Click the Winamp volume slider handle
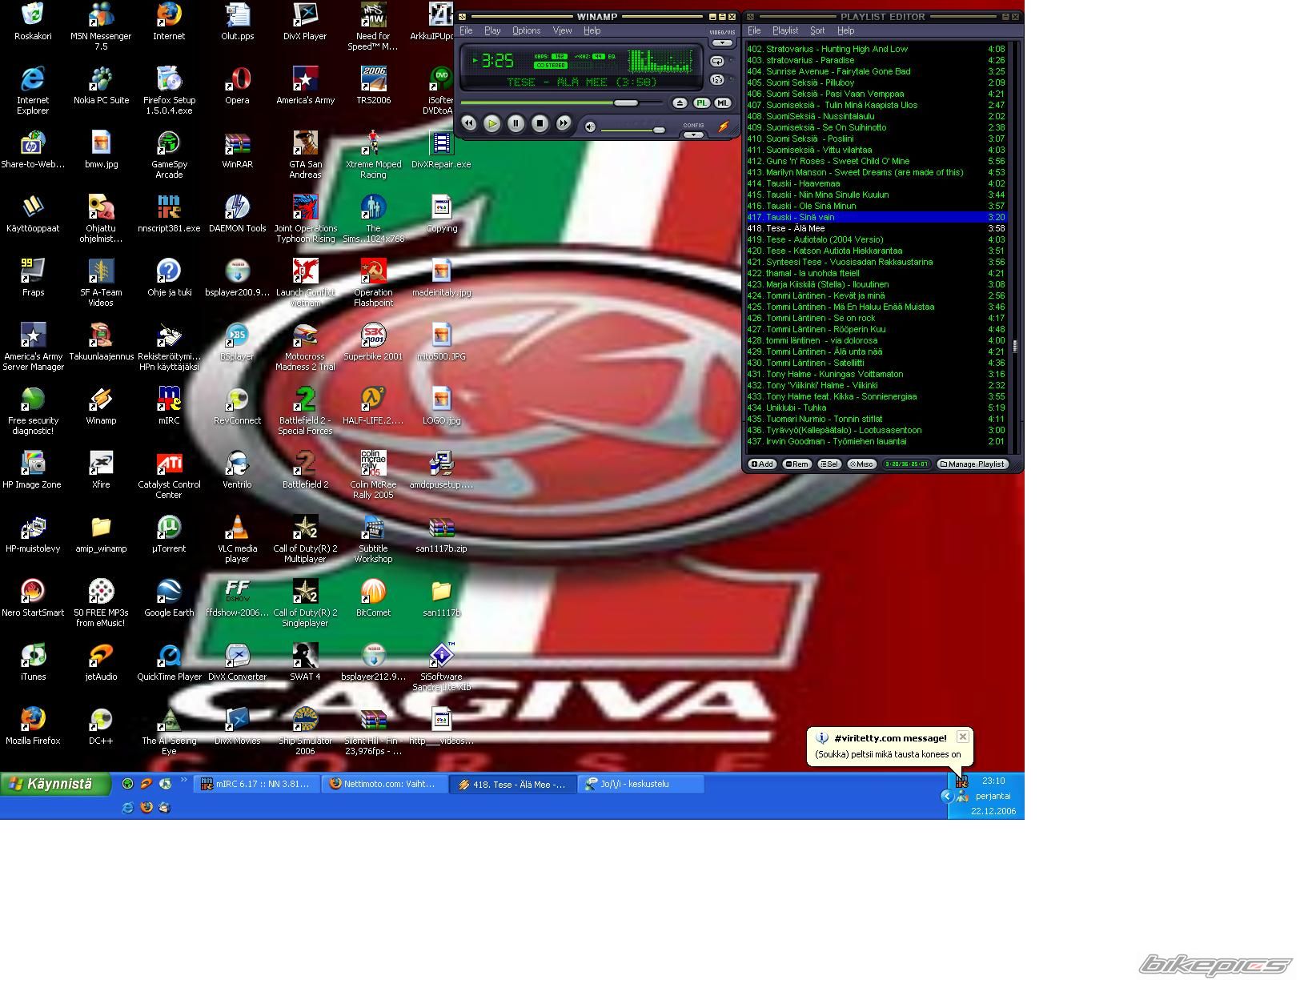The image size is (1312, 984). coord(659,130)
